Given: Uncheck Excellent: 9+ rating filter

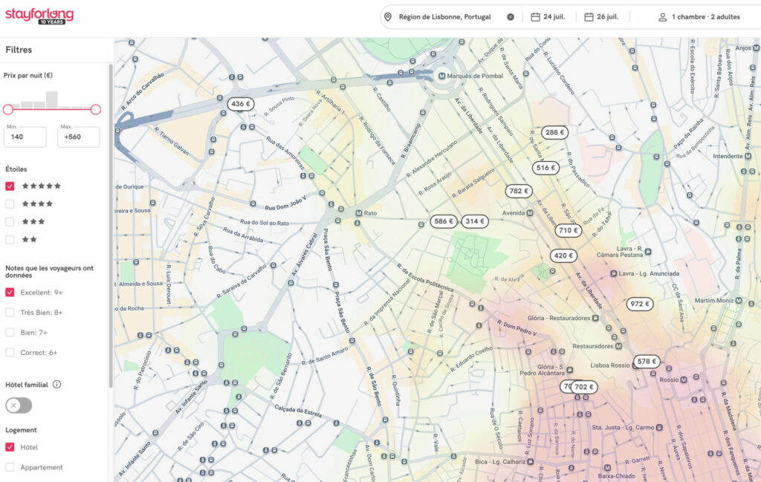Looking at the screenshot, I should pos(10,293).
